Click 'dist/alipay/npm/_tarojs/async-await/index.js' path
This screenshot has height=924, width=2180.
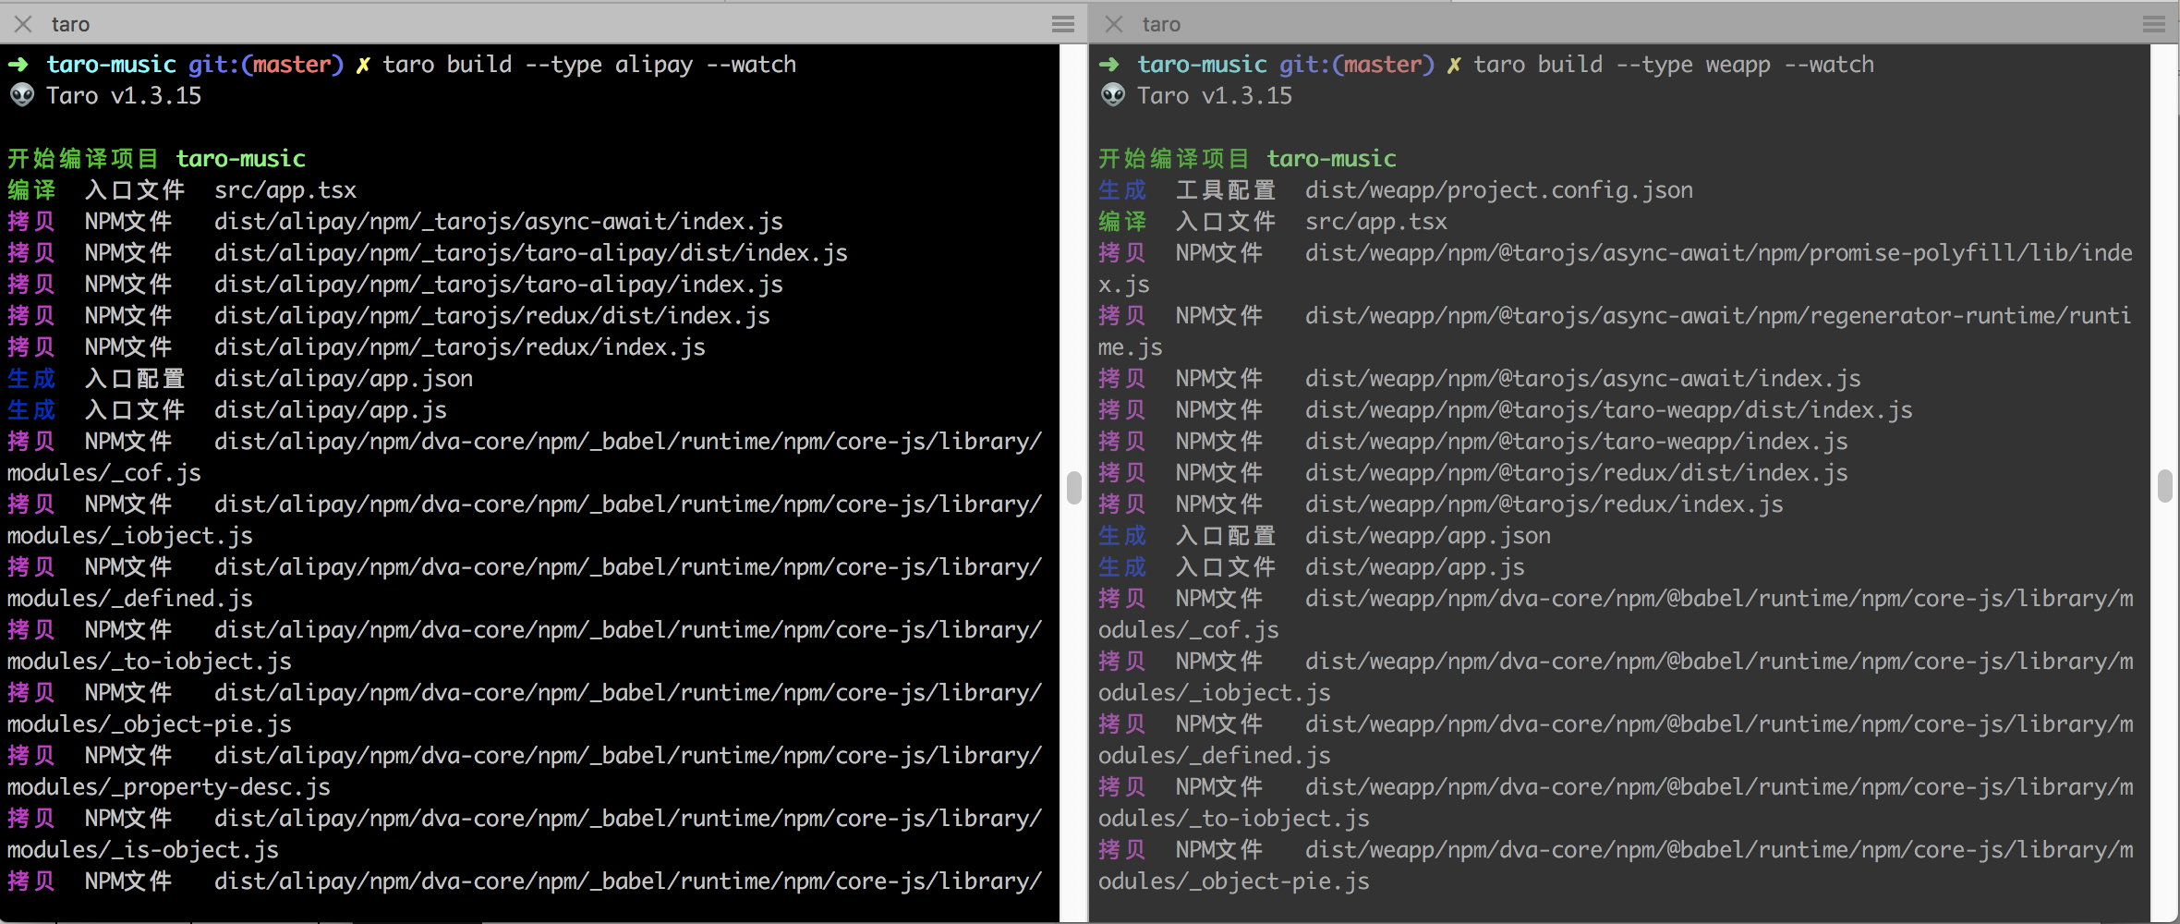[499, 222]
